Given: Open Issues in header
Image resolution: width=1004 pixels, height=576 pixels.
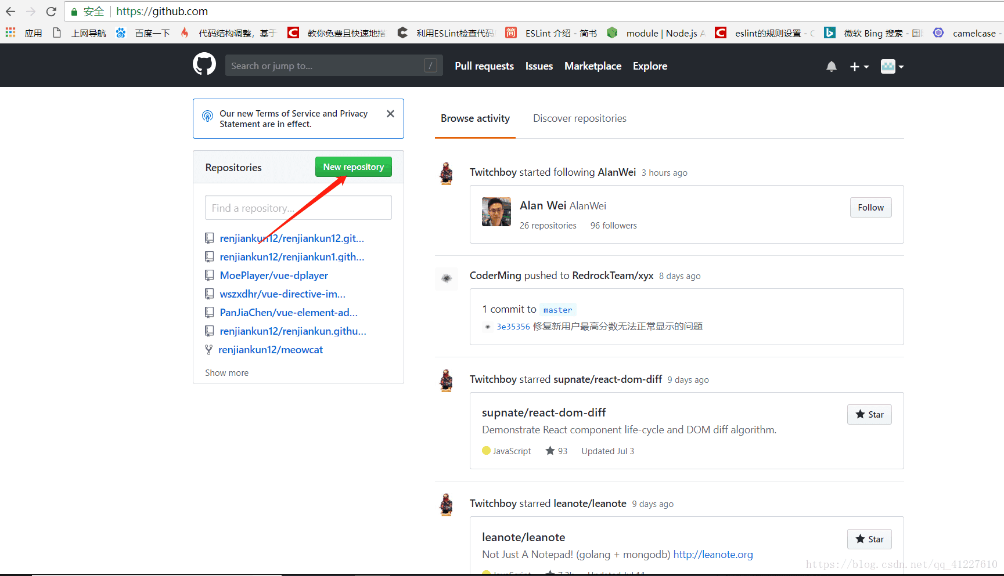Looking at the screenshot, I should click(539, 66).
